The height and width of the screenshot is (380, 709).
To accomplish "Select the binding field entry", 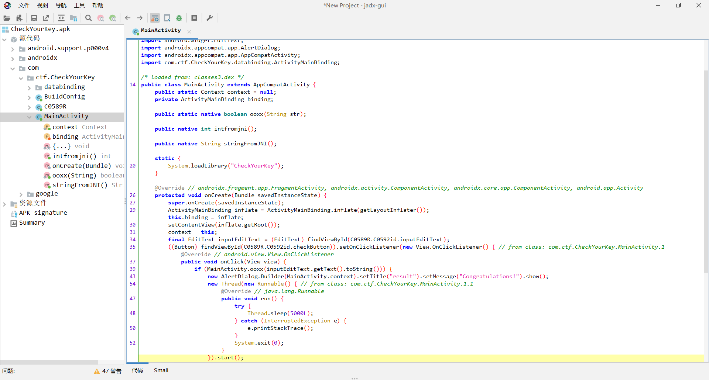I will point(88,137).
